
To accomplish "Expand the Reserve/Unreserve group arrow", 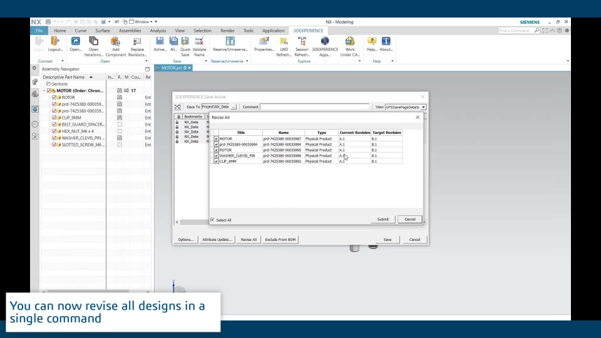I will tap(247, 61).
